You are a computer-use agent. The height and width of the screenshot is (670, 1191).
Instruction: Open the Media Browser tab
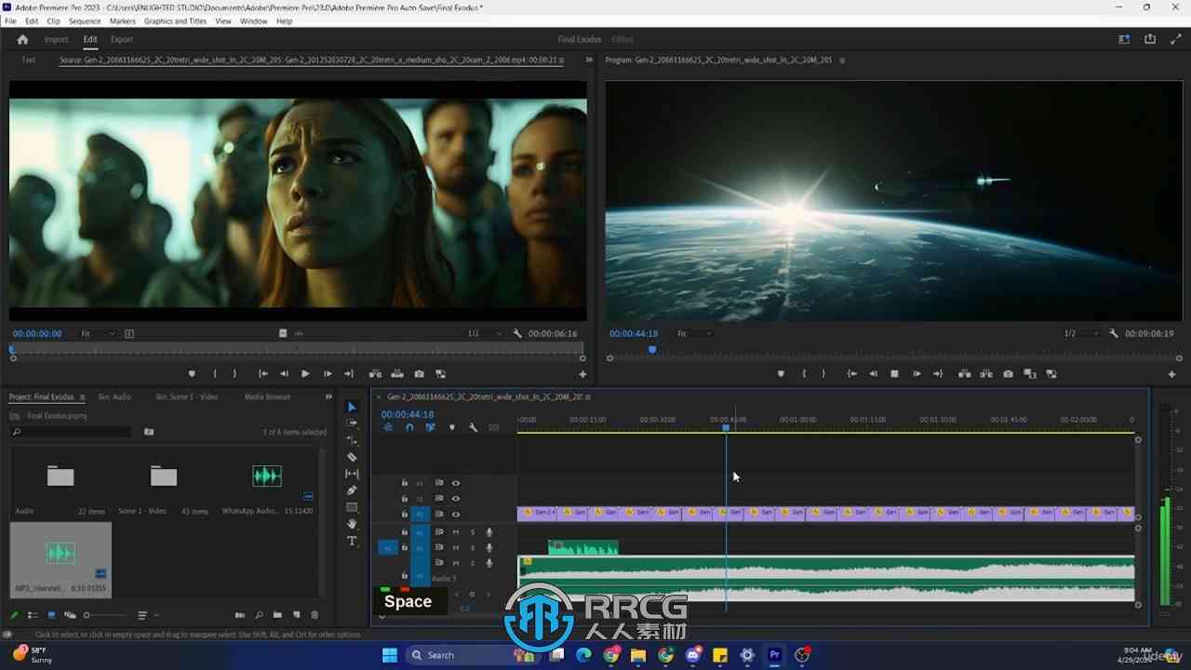click(268, 396)
